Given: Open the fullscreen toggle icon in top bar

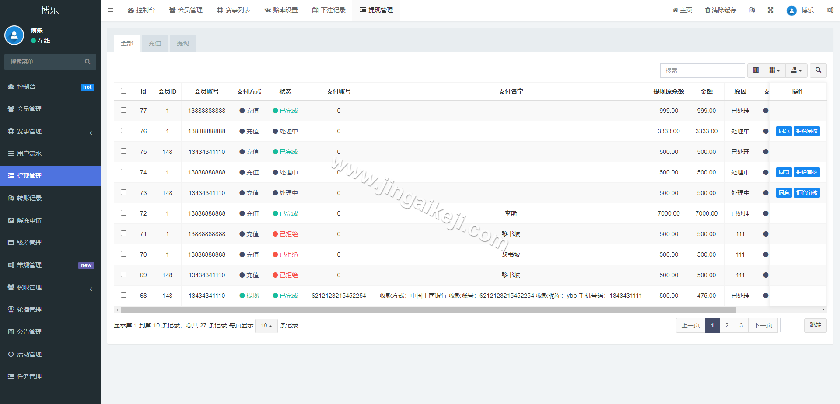Looking at the screenshot, I should click(x=770, y=10).
